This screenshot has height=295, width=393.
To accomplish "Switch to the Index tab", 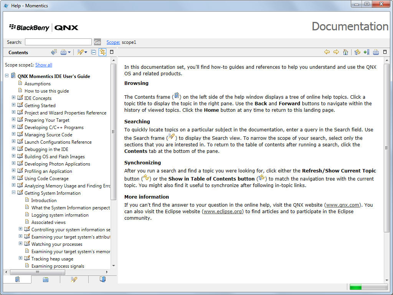I will click(46, 280).
